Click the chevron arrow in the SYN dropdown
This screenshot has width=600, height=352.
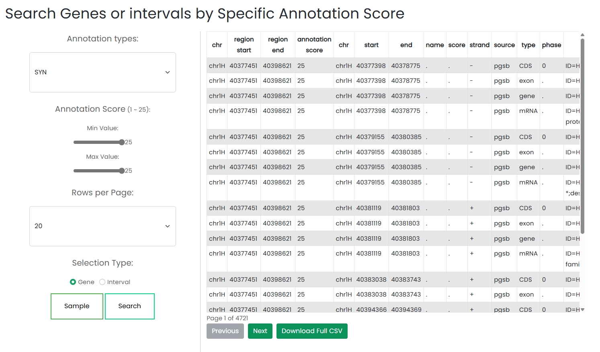168,72
